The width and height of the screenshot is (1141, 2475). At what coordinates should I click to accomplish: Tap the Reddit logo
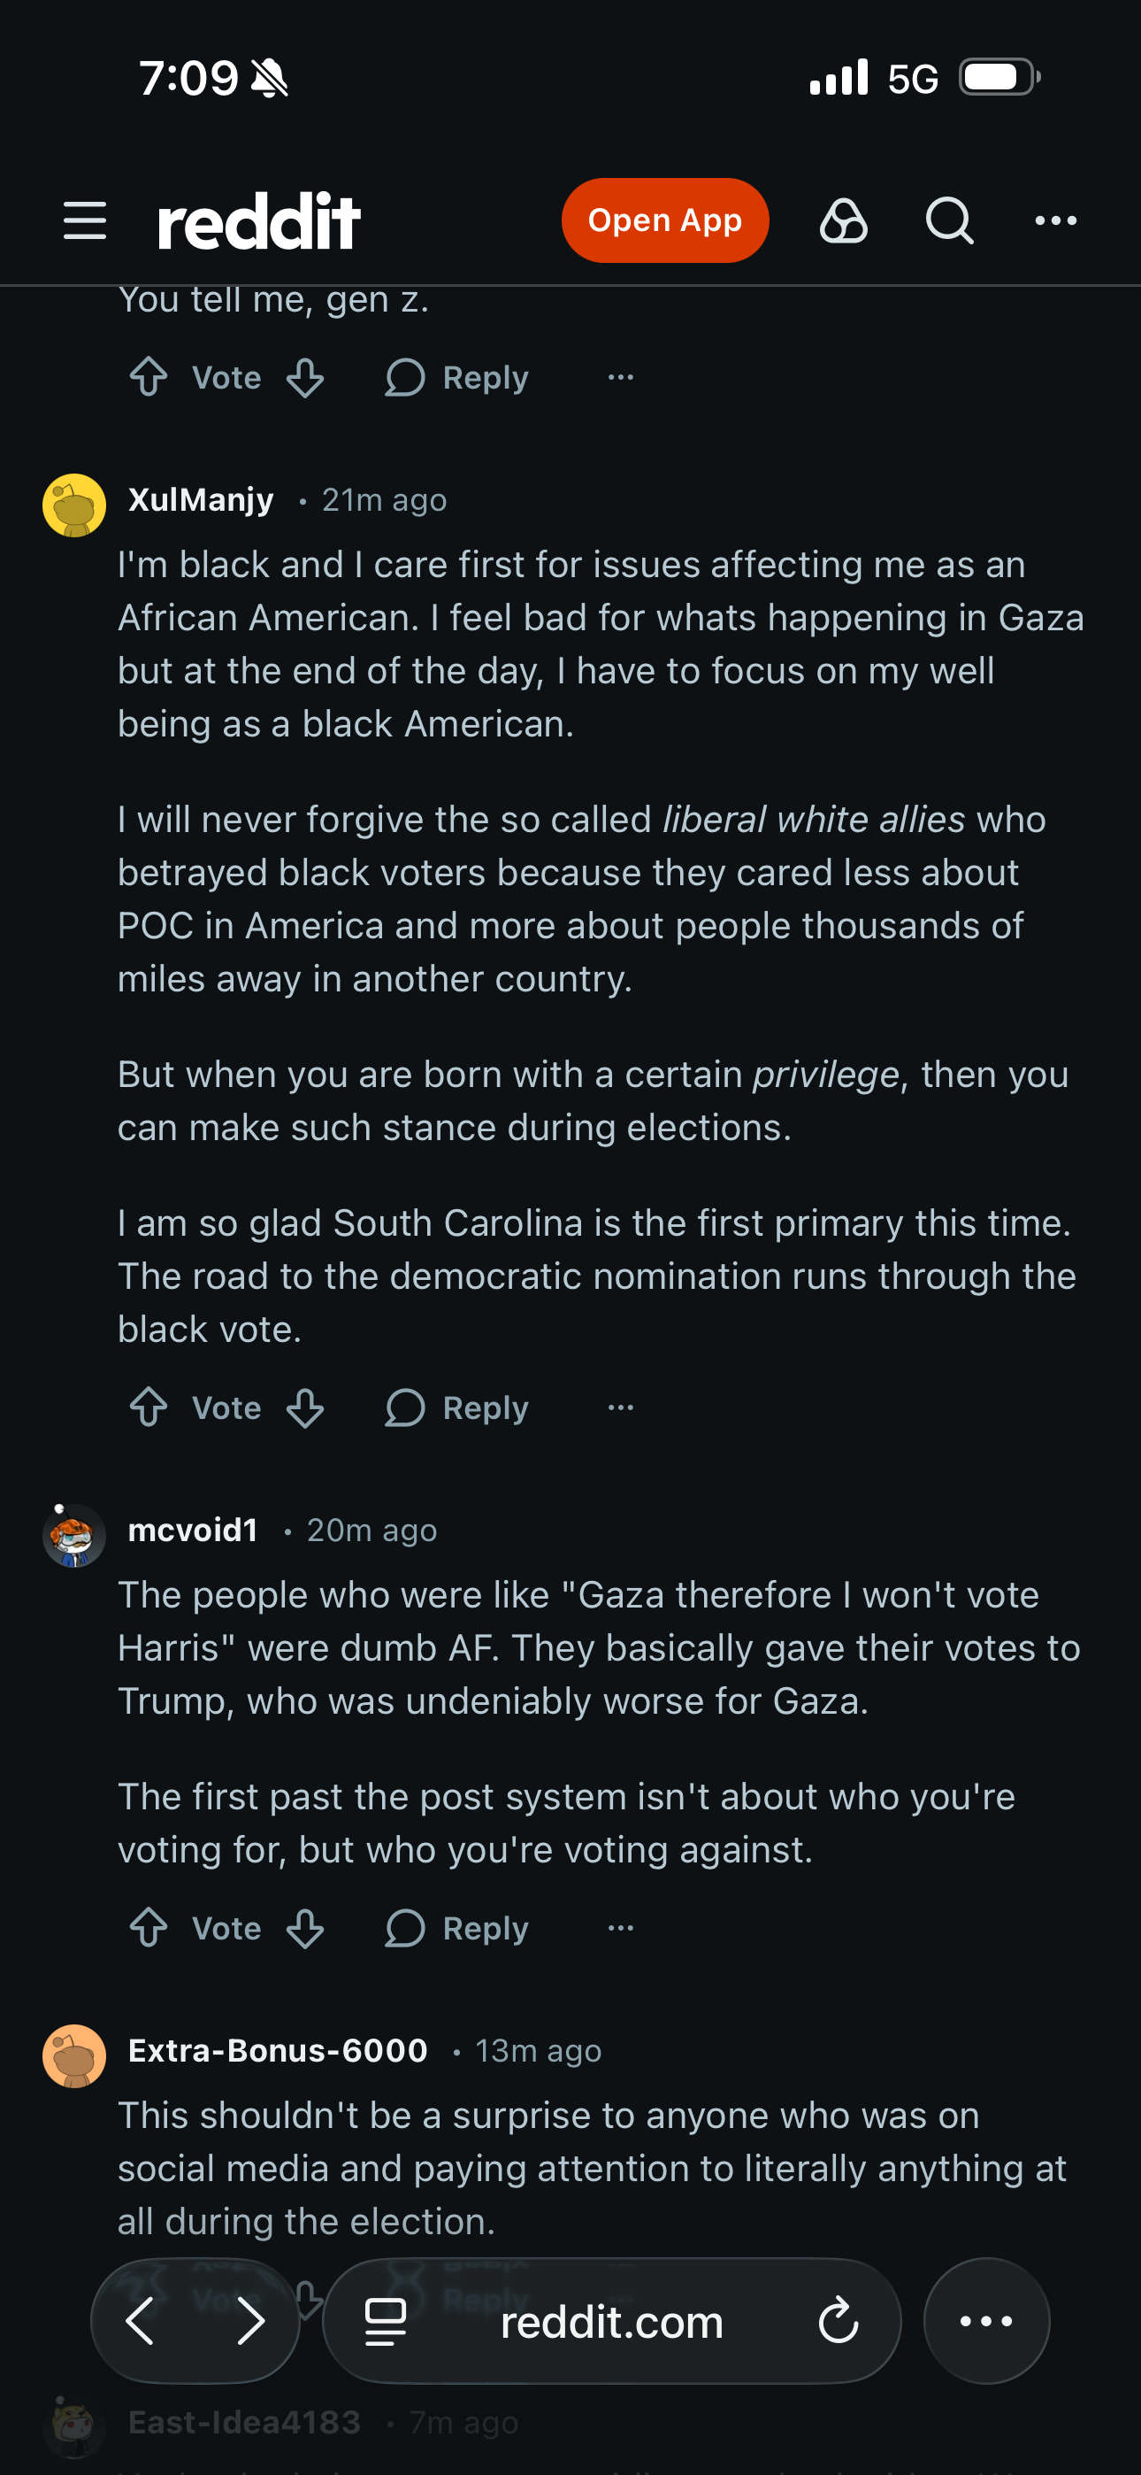(259, 221)
